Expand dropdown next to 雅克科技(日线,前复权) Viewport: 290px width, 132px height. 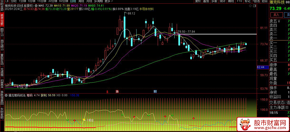tap(36, 6)
